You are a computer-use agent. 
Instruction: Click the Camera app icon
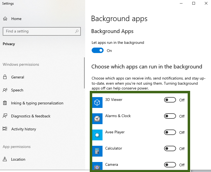click(97, 166)
